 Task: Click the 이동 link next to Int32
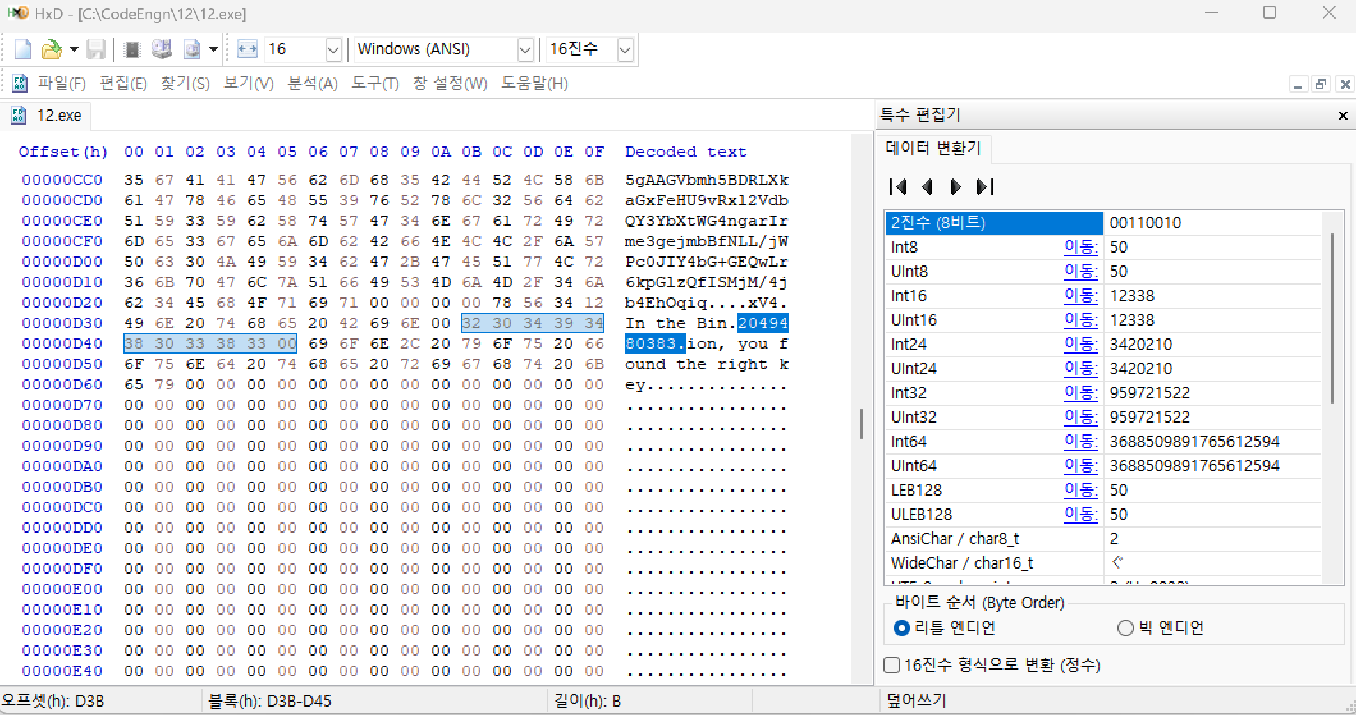[x=1080, y=393]
